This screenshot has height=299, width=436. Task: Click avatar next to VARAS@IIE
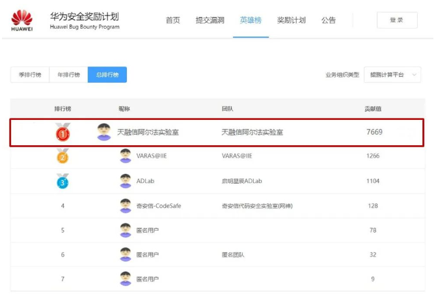[126, 156]
